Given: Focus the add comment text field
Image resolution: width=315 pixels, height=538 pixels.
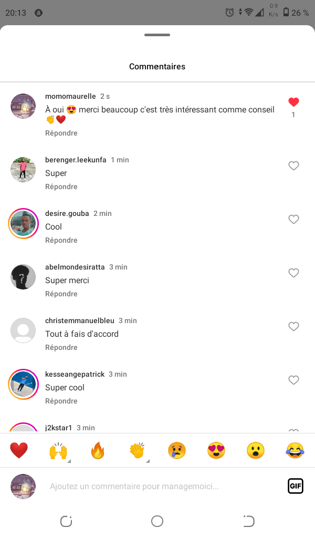Looking at the screenshot, I should point(157,487).
